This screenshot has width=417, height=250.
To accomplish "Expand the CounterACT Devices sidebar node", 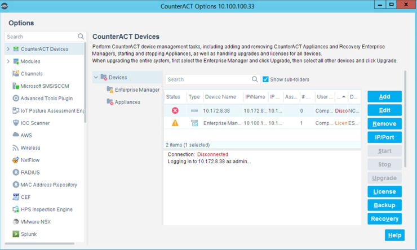I will click(x=8, y=49).
